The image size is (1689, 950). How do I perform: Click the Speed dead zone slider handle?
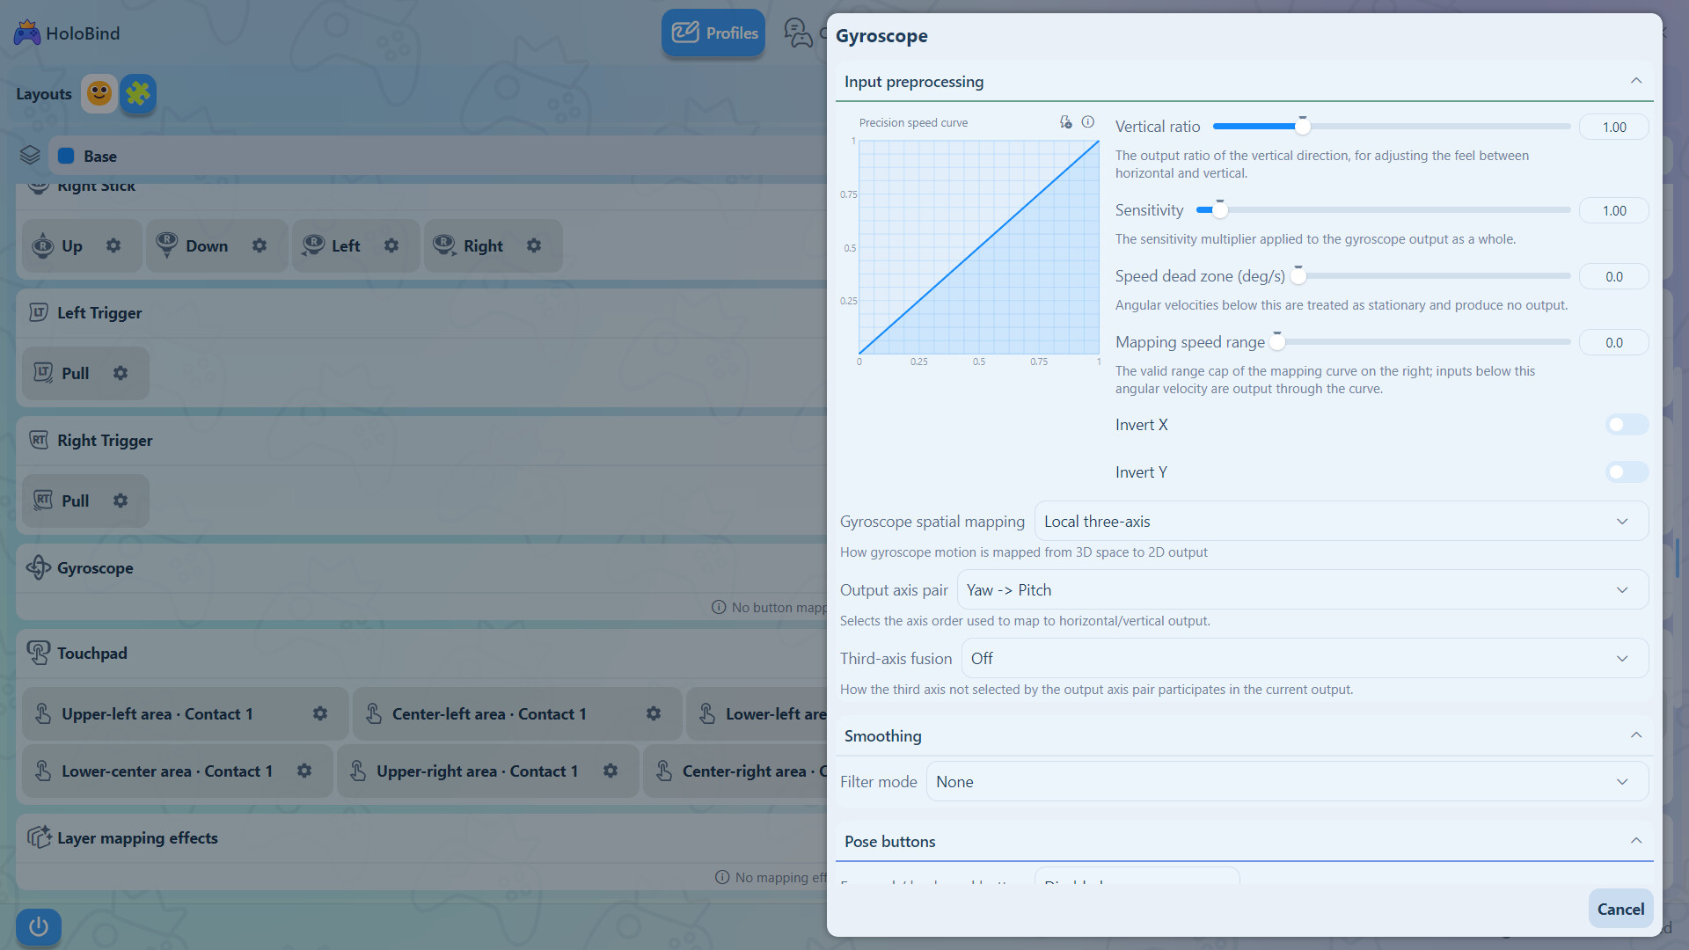1298,276
